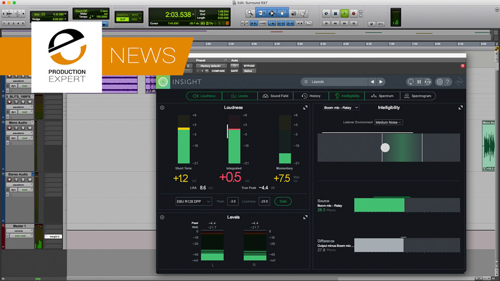This screenshot has height=281, width=500.
Task: Open the Grid value dropdown
Action: click(x=66, y=15)
